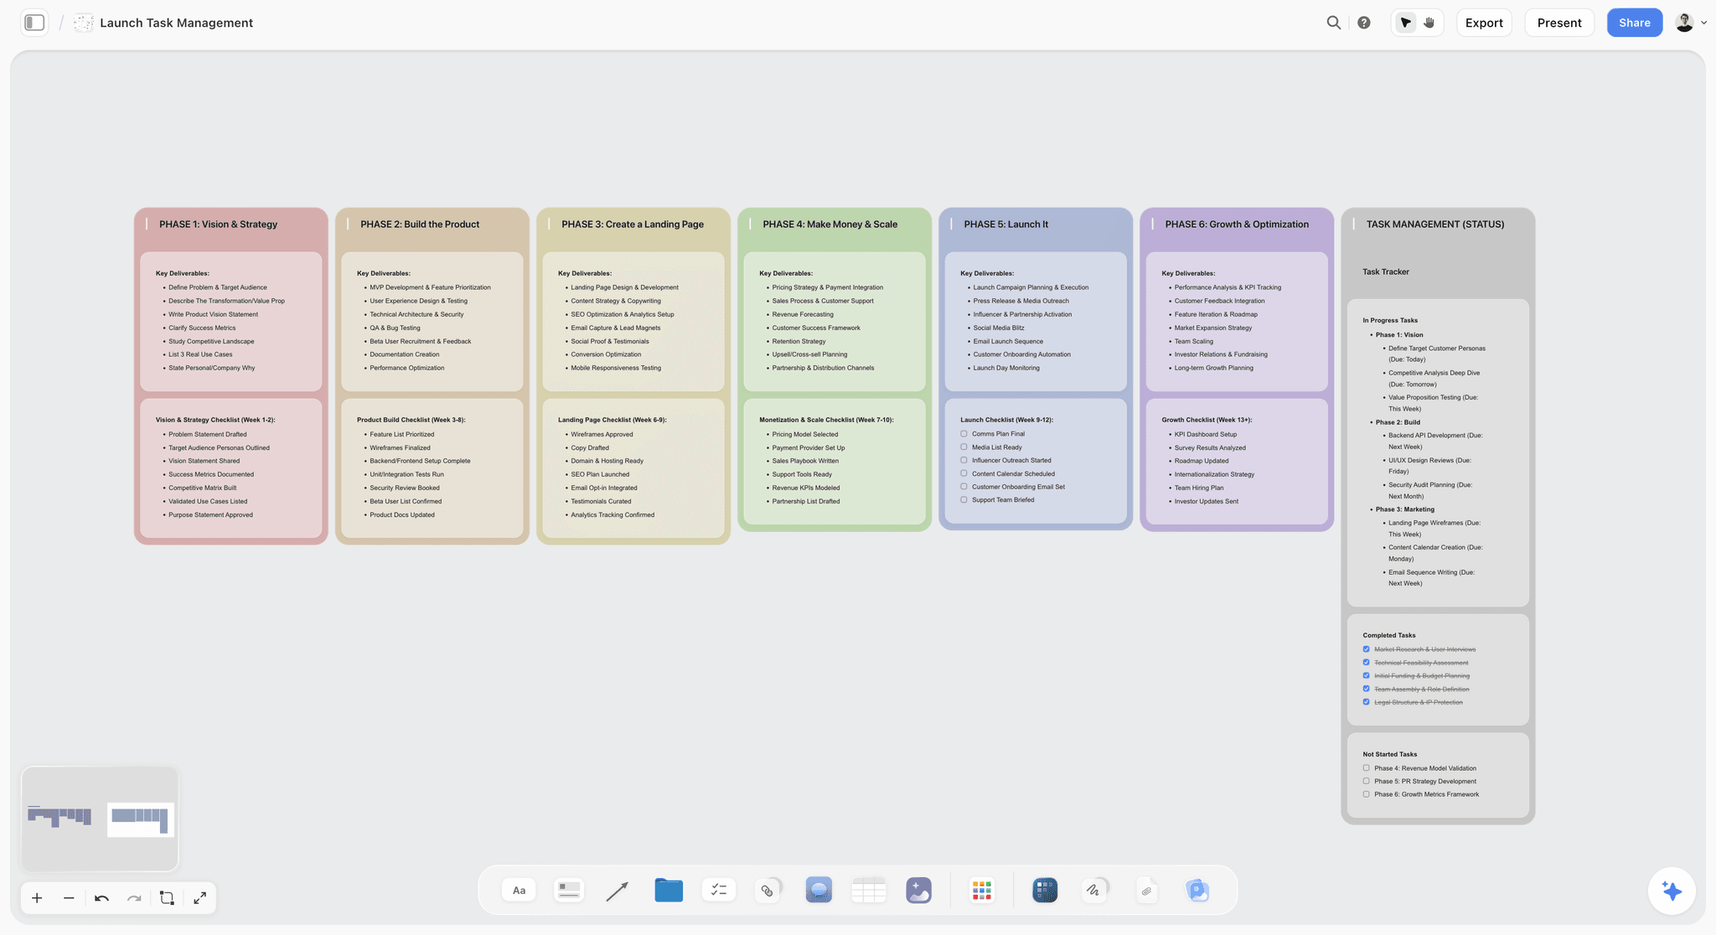This screenshot has height=935, width=1716.
Task: Open the help question mark
Action: (1364, 23)
